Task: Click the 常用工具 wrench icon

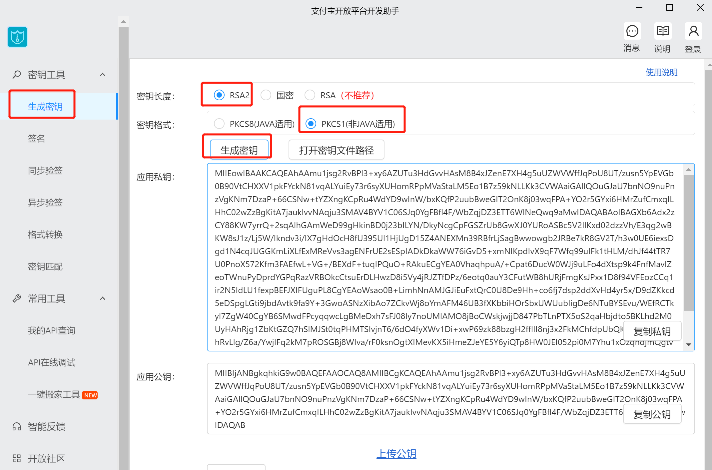Action: click(x=16, y=298)
